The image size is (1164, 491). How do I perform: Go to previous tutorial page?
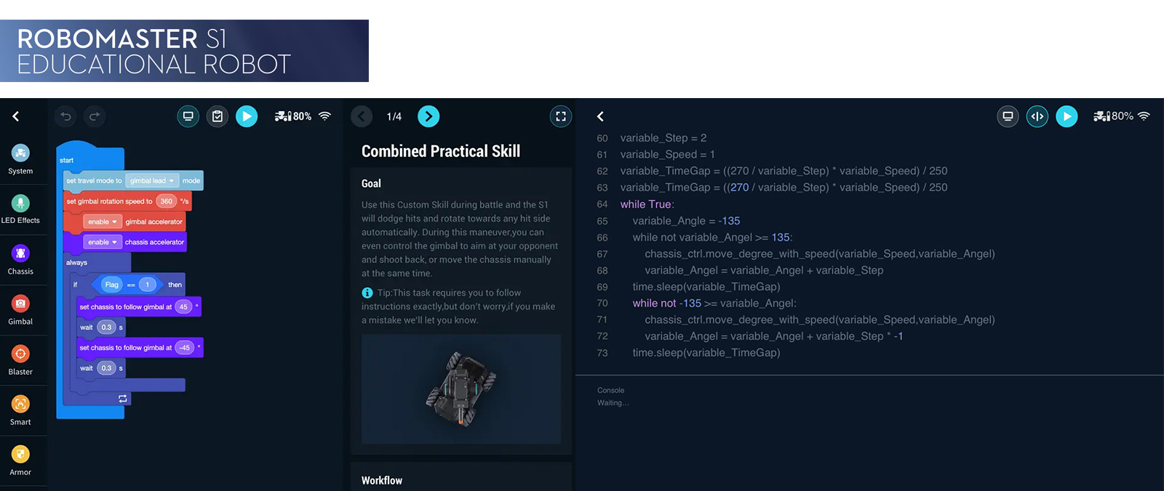[362, 116]
